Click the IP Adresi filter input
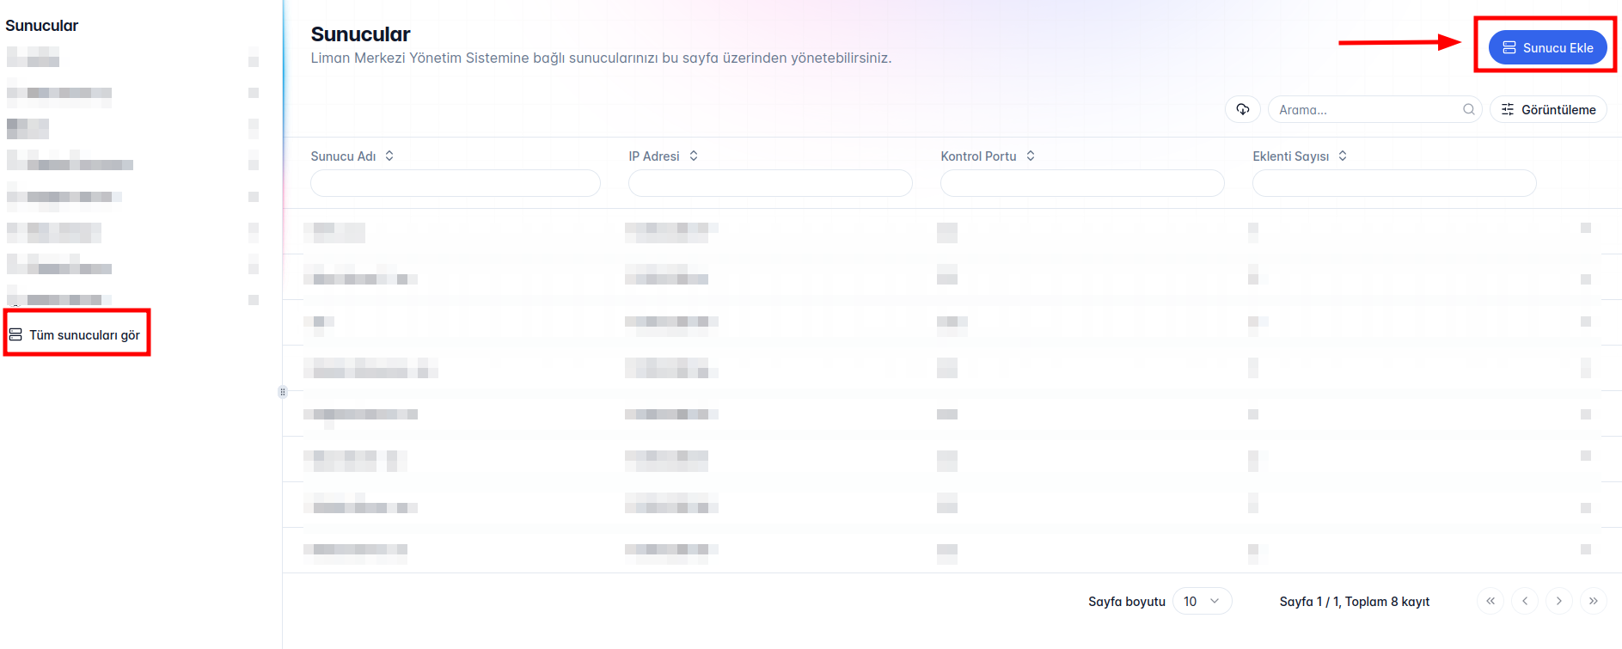 tap(769, 183)
